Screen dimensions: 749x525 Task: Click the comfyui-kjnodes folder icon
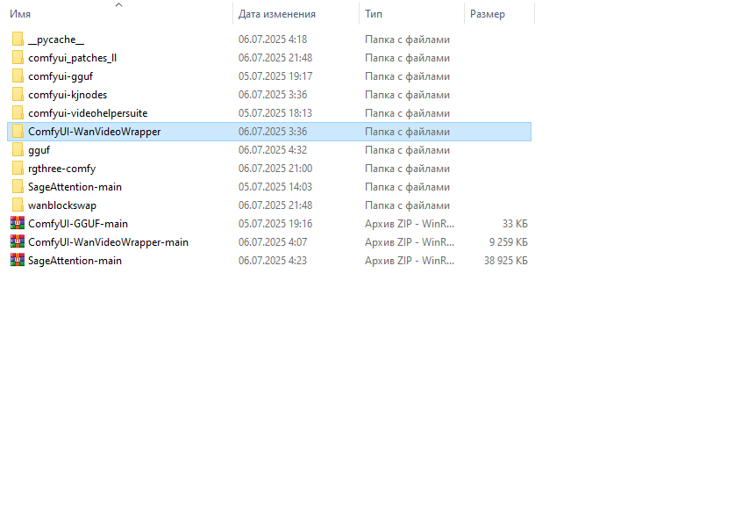point(18,95)
